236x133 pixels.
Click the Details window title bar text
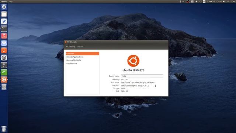point(73,42)
